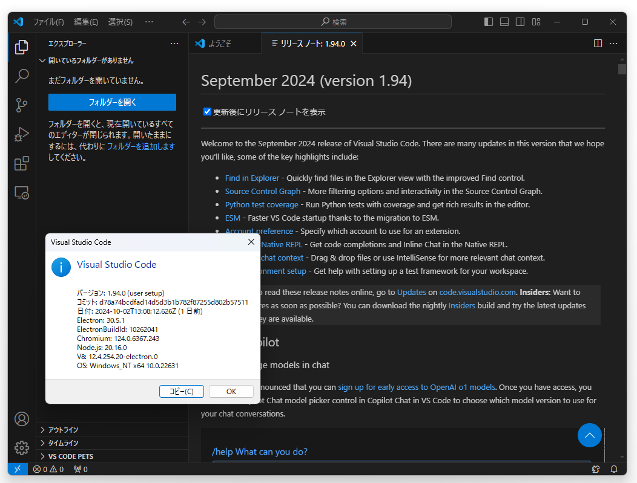Viewport: 637px width, 483px height.
Task: Open the Manage gear icon at bottom left
Action: click(21, 448)
